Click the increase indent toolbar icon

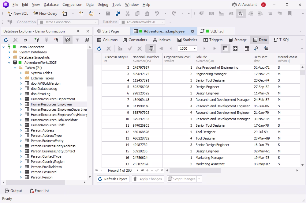[x=260, y=13]
